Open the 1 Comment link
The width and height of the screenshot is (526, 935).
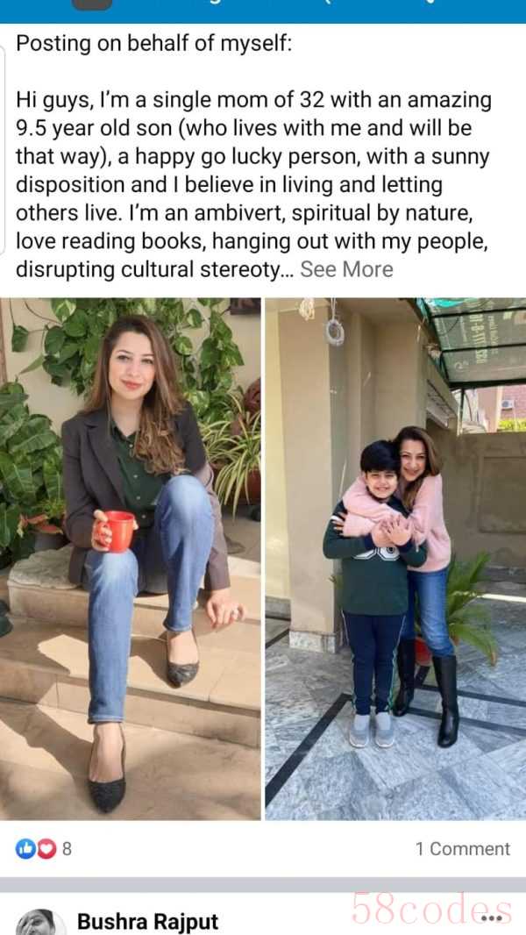463,848
